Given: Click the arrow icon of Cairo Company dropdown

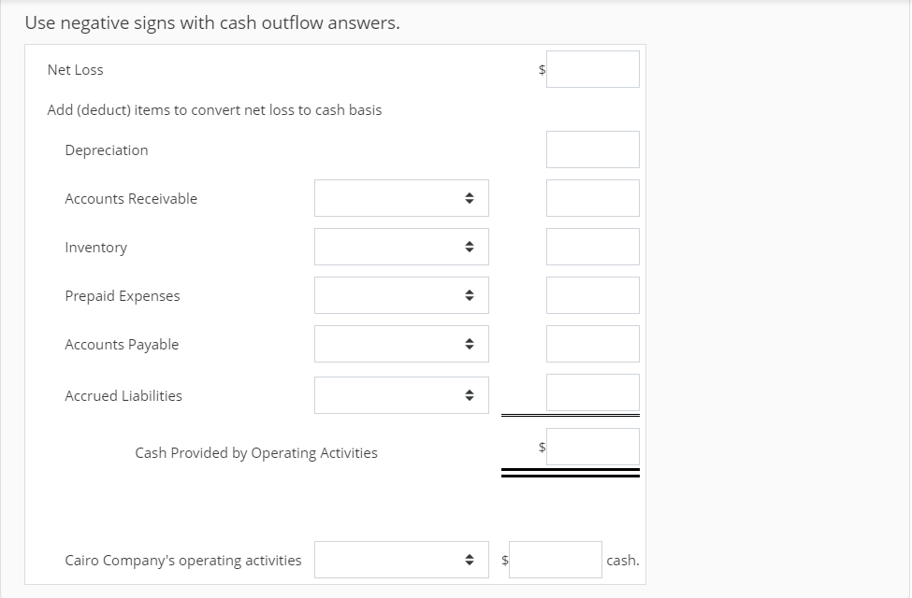Looking at the screenshot, I should coord(470,560).
